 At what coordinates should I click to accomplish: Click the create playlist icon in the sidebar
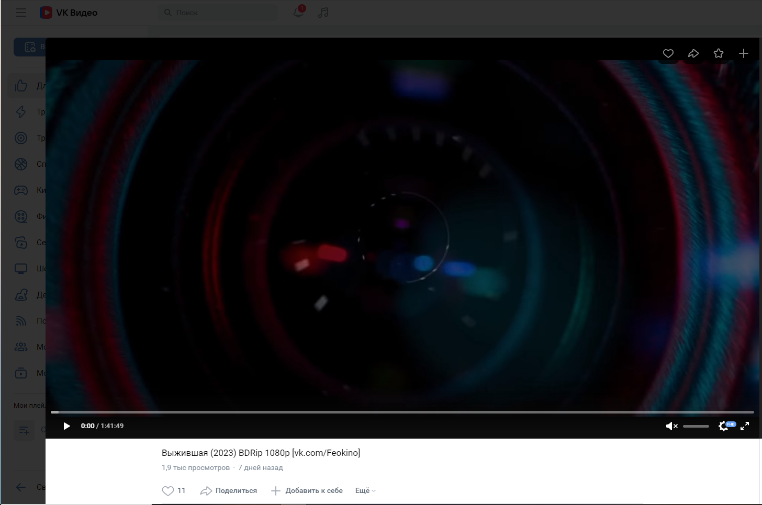pyautogui.click(x=24, y=430)
